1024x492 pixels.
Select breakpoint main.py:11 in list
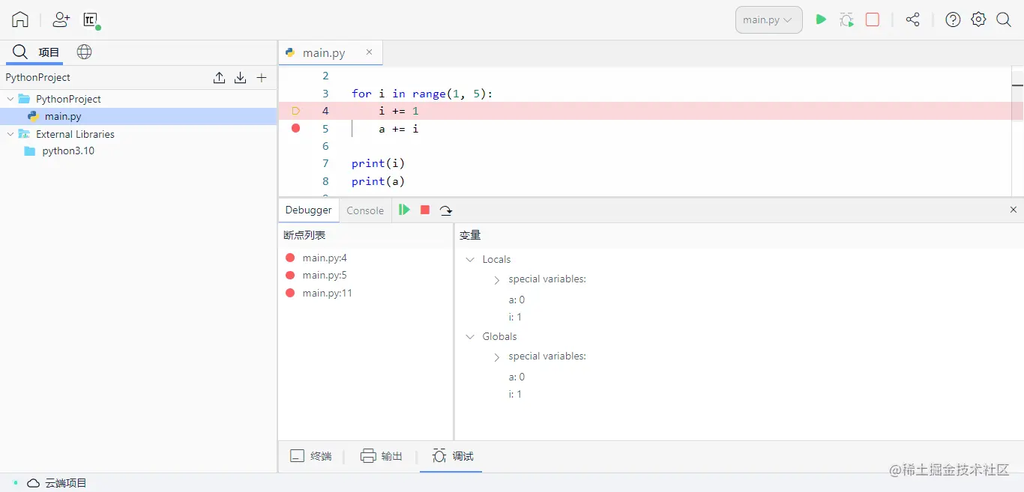click(x=328, y=293)
